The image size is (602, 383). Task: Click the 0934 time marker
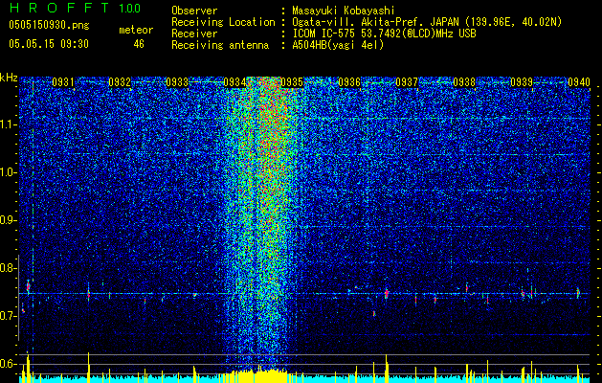pyautogui.click(x=234, y=82)
